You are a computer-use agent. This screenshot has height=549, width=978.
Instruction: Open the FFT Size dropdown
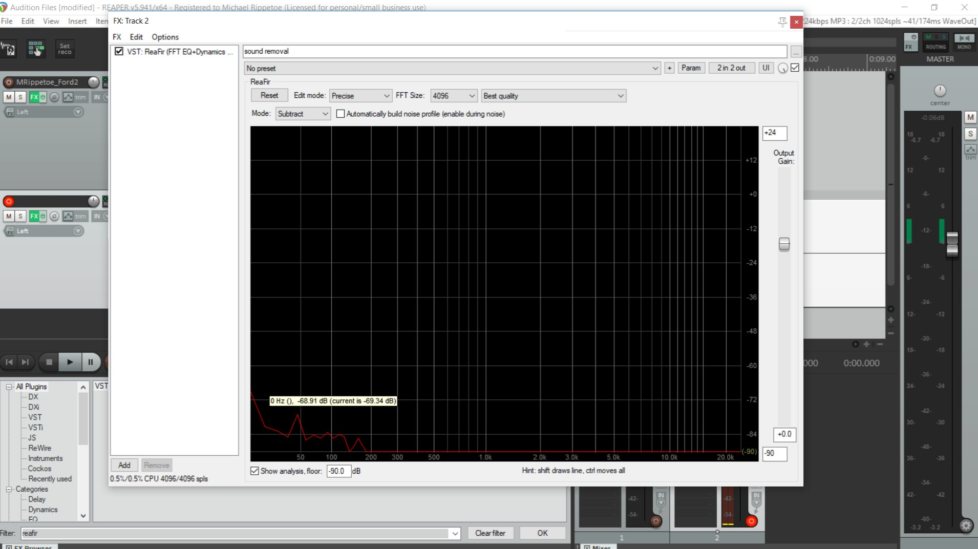tap(454, 96)
